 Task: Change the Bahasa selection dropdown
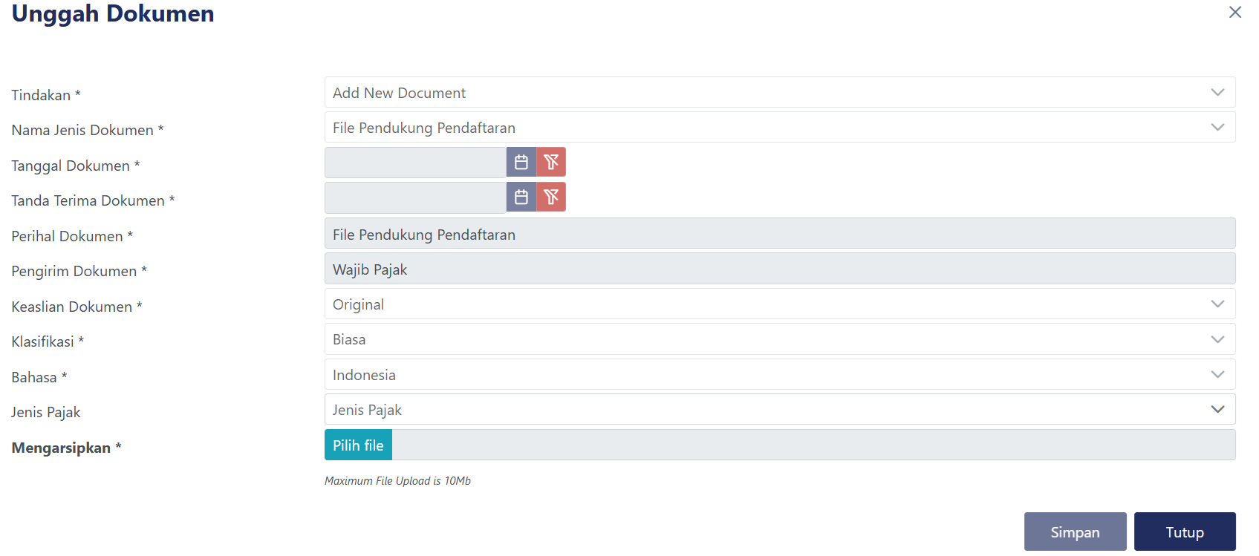(778, 375)
